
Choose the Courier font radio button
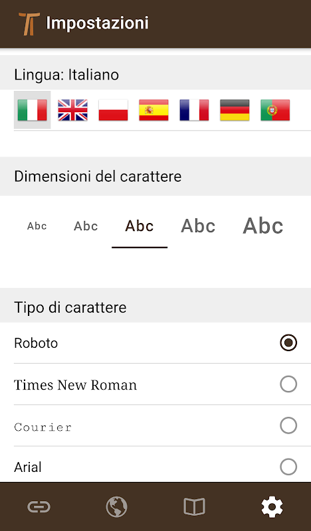coord(288,425)
